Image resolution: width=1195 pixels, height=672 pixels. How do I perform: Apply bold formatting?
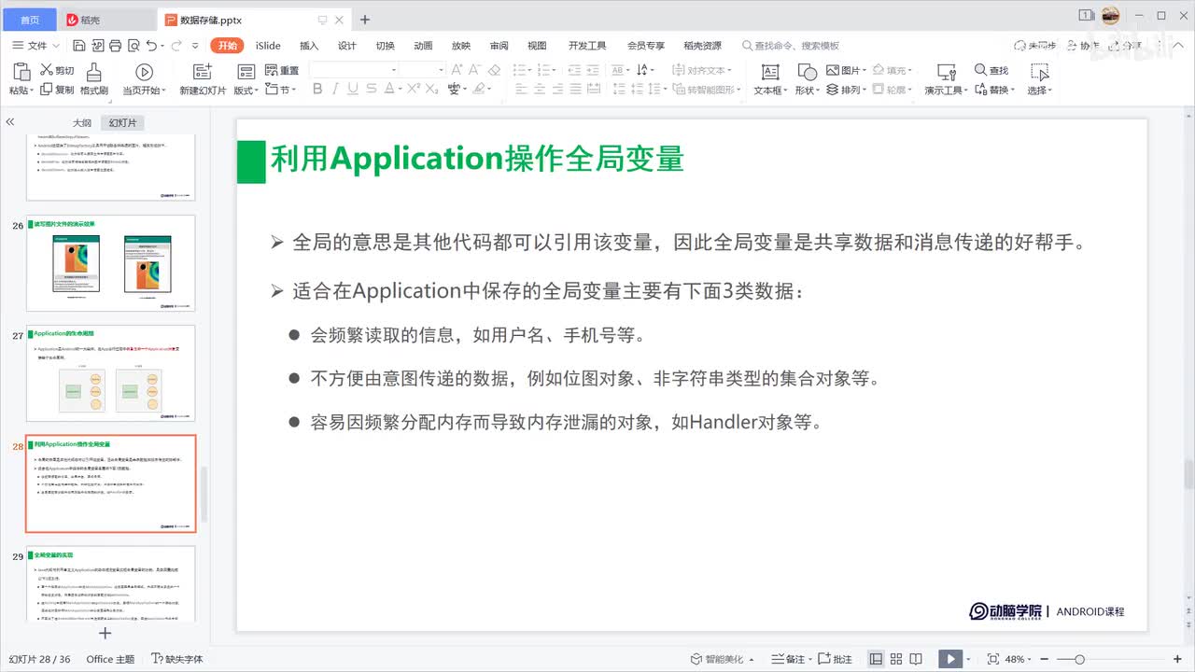point(317,89)
